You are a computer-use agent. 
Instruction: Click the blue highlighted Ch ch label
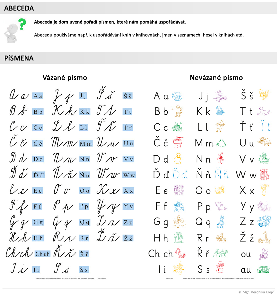42,254
